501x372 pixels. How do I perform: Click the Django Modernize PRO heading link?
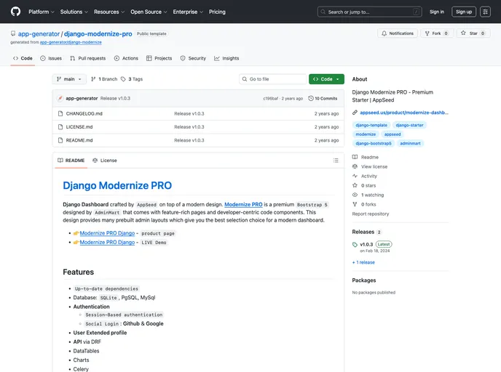click(117, 185)
